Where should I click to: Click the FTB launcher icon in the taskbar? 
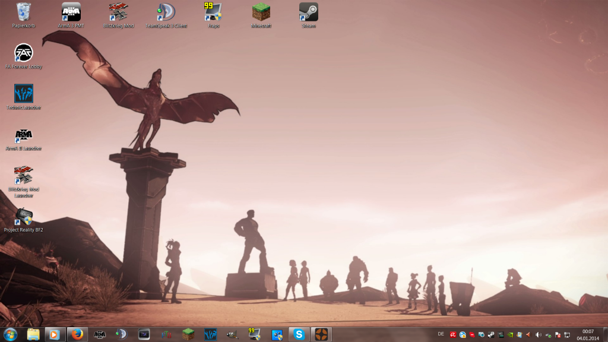tap(166, 334)
